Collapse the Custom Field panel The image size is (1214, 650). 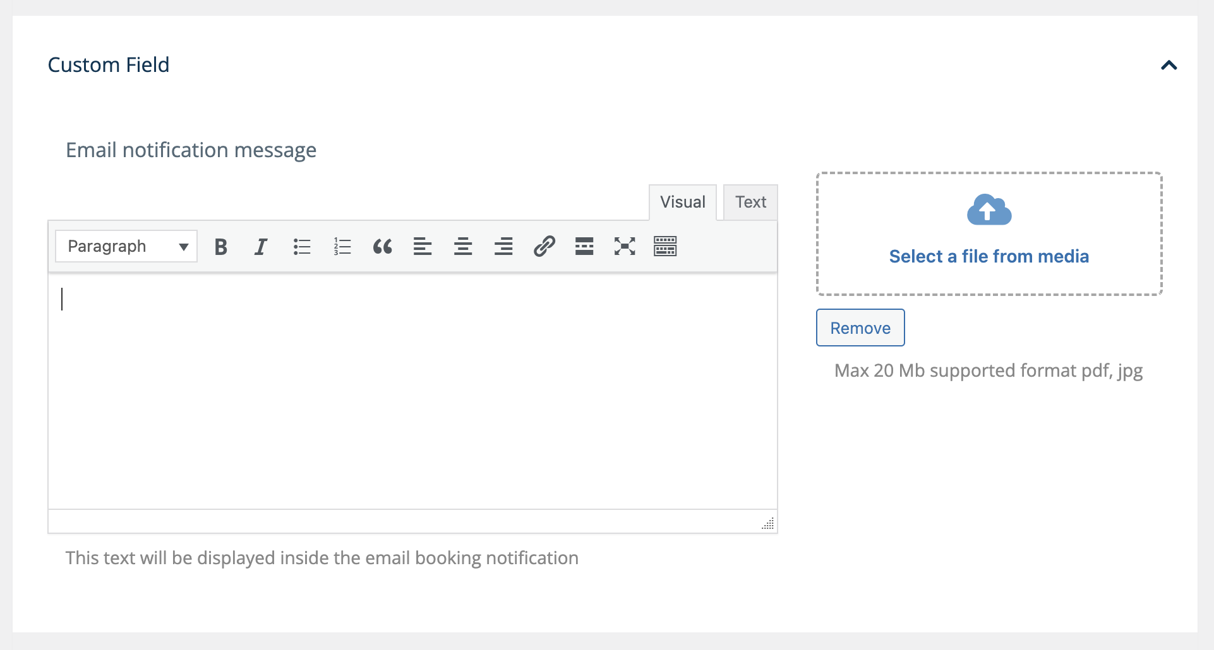(x=1169, y=65)
